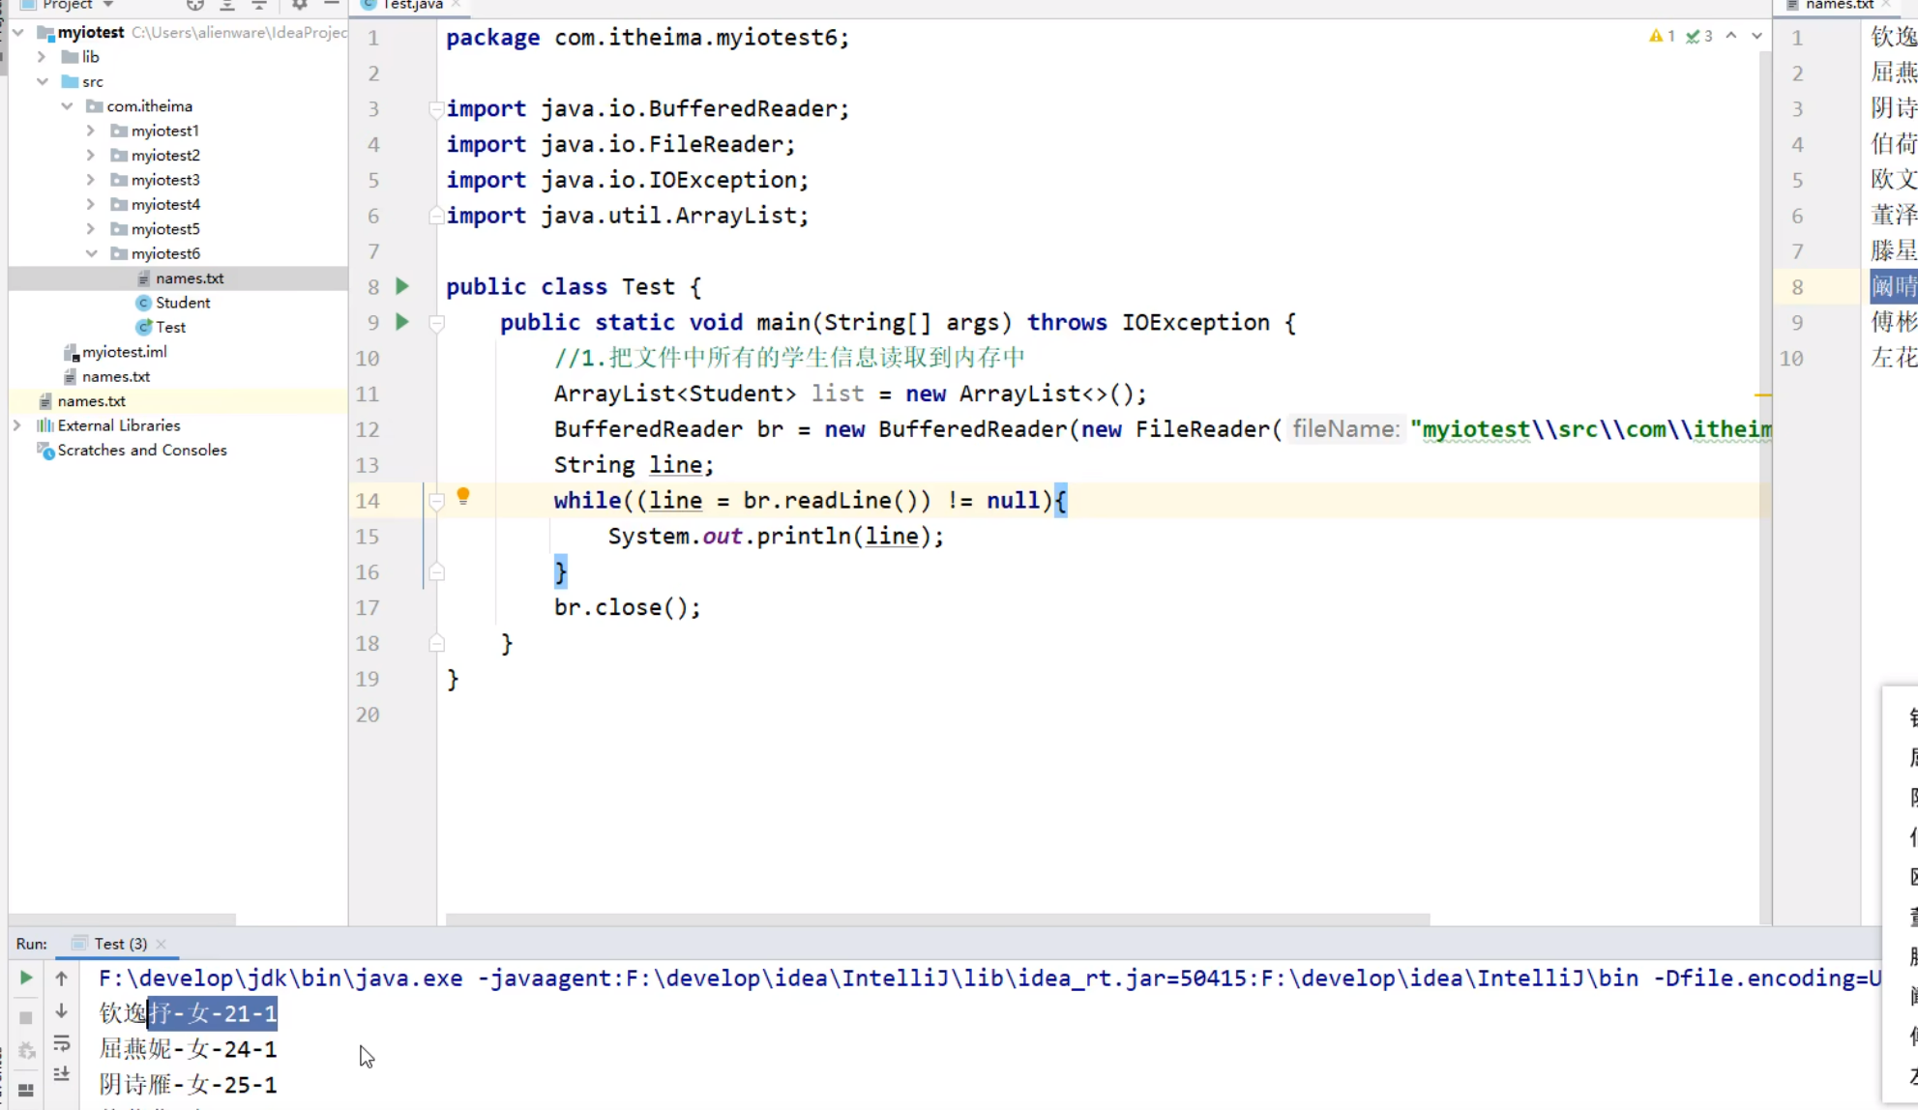
Task: Switch to the Test (3) run tab
Action: [x=120, y=944]
